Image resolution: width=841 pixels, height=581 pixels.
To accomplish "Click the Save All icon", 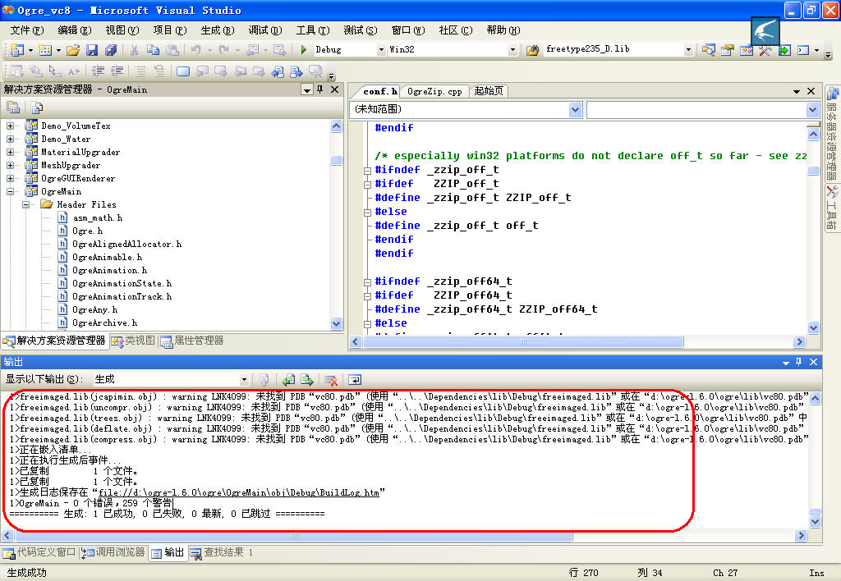I will [111, 50].
